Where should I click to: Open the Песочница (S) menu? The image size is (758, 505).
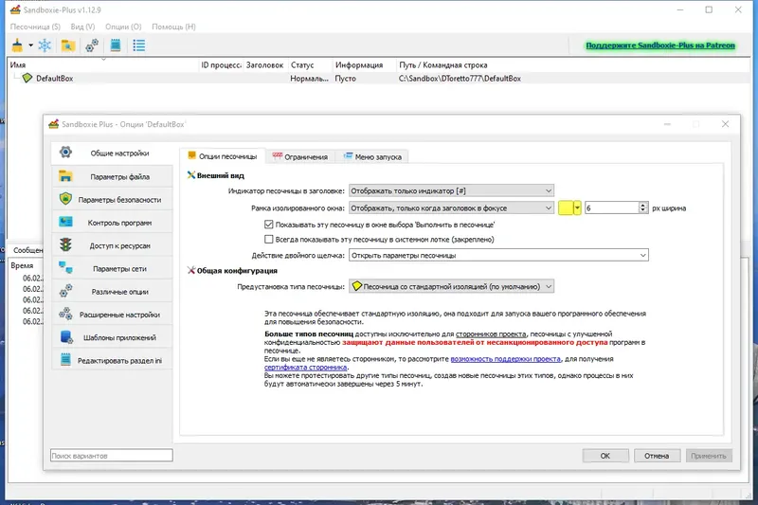point(35,27)
